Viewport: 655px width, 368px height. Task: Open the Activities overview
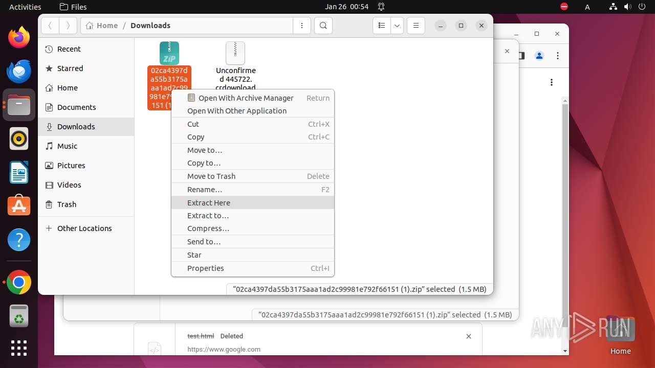(x=25, y=7)
